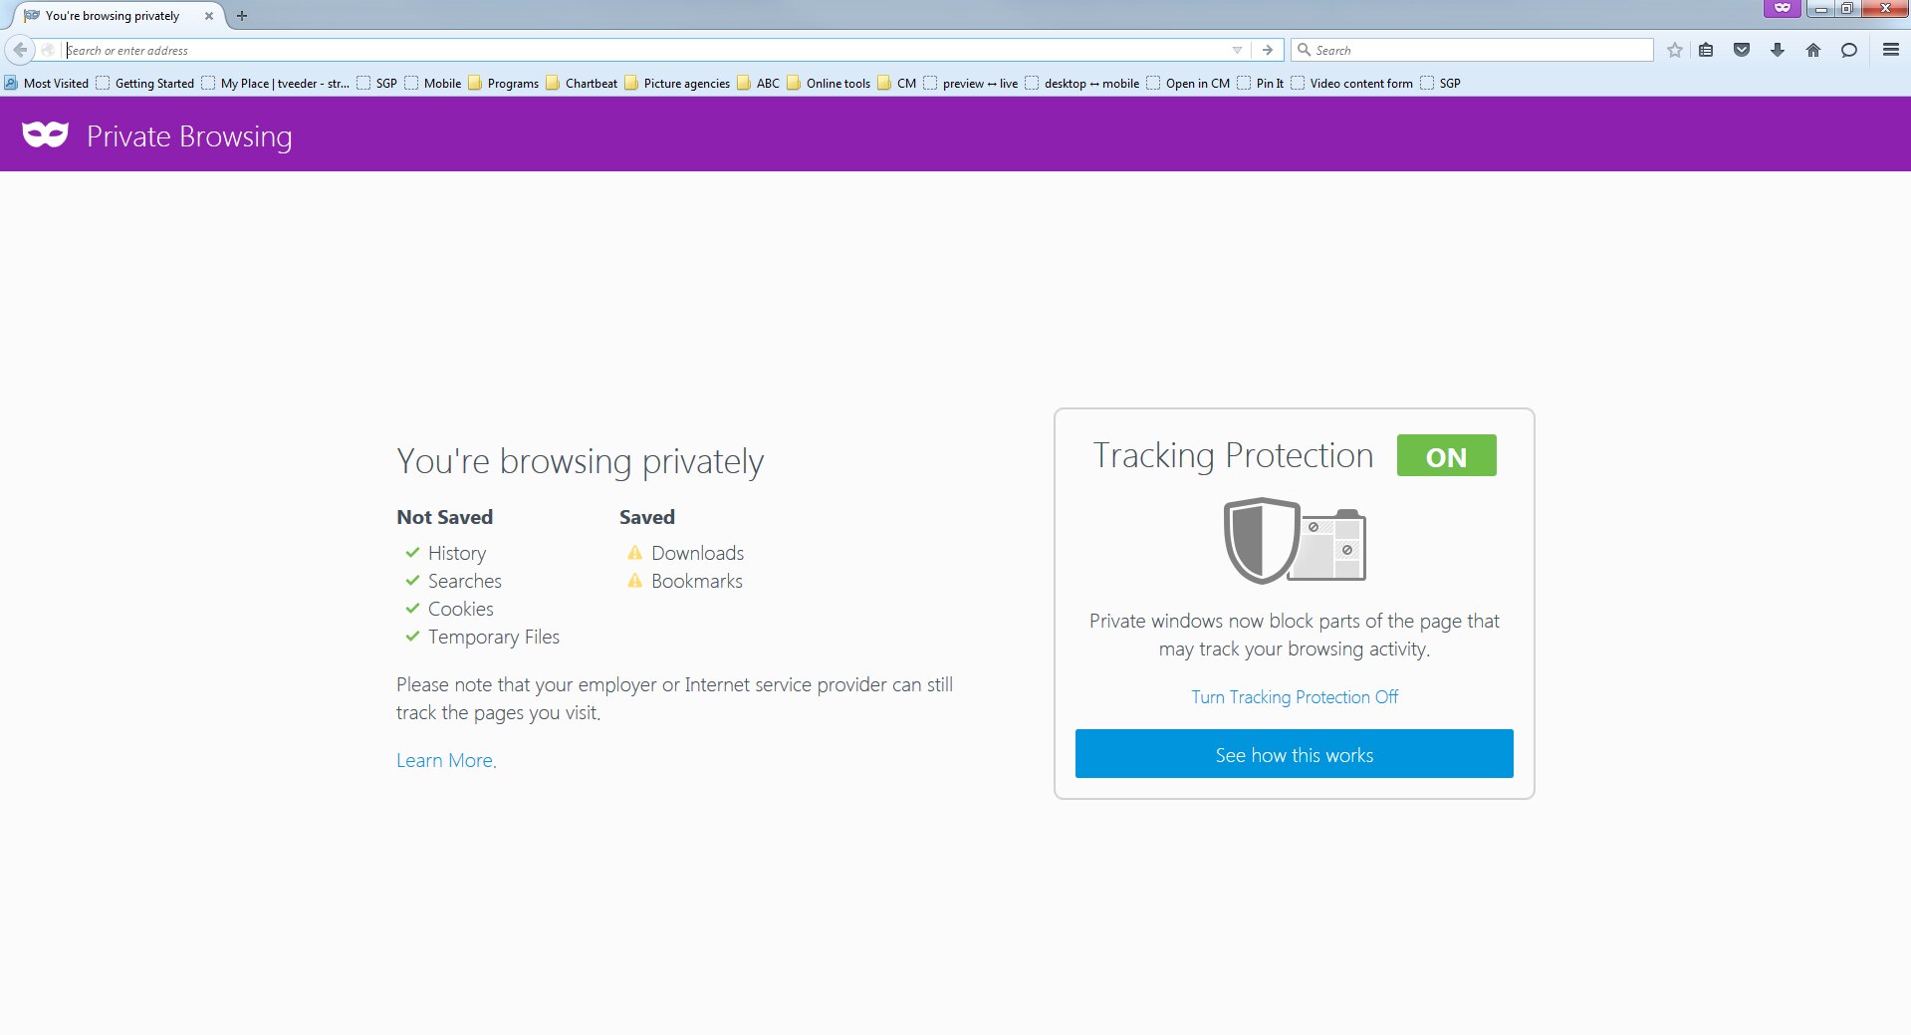The height and width of the screenshot is (1035, 1911).
Task: Open the Hello chat bubble icon
Action: point(1849,50)
